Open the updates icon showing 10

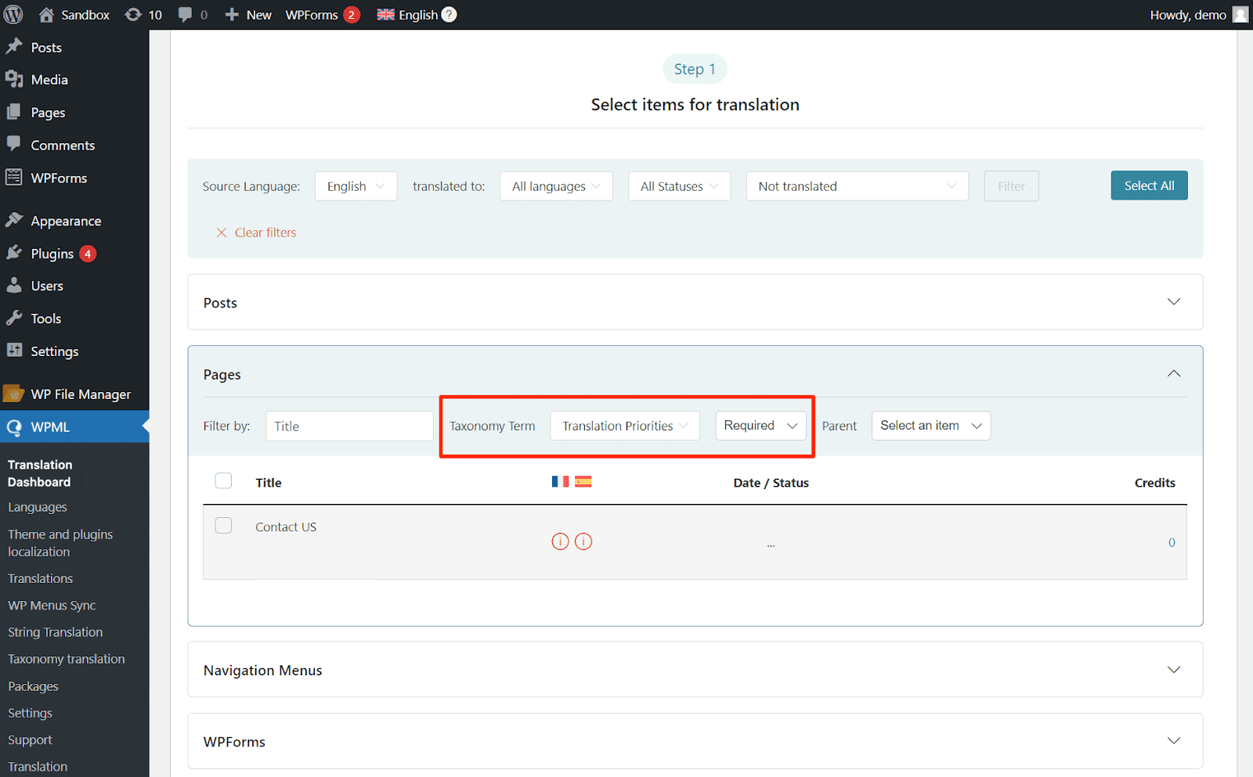[x=133, y=14]
